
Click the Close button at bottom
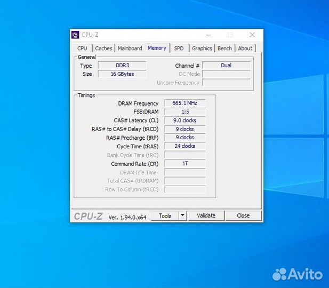click(243, 216)
